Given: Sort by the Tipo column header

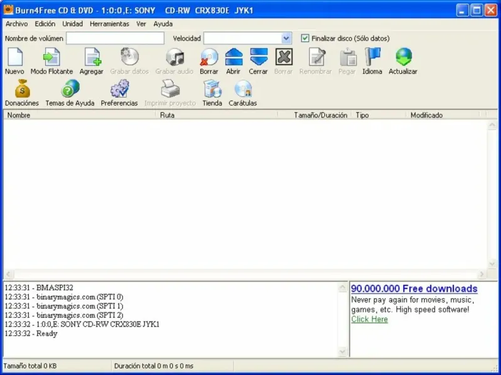Looking at the screenshot, I should click(x=379, y=115).
